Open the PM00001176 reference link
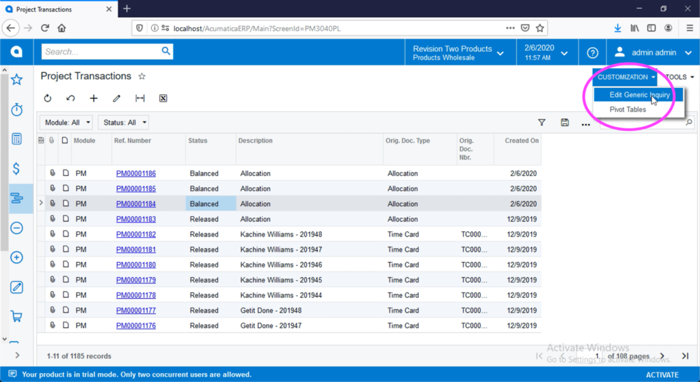The width and height of the screenshot is (700, 382). pos(136,325)
